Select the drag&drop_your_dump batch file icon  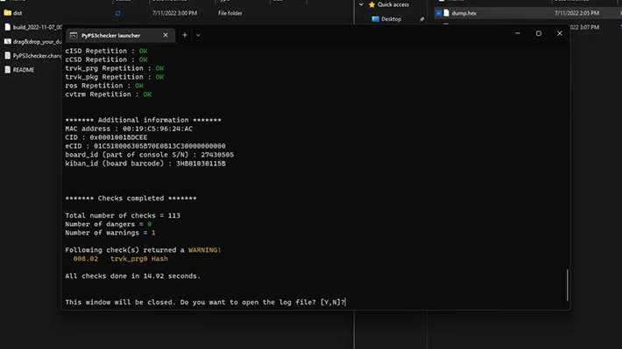[8, 42]
